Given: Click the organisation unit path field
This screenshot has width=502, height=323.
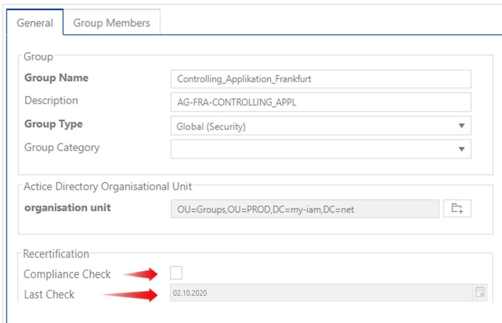Looking at the screenshot, I should (x=304, y=208).
